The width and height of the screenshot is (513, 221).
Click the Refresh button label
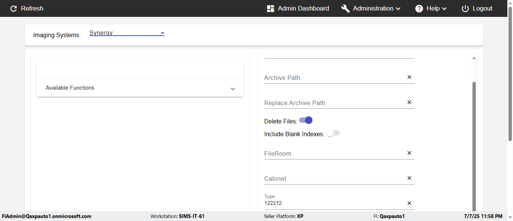pyautogui.click(x=32, y=9)
